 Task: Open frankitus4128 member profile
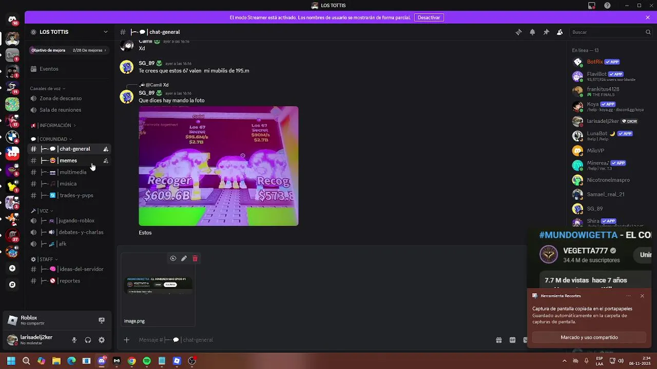(x=611, y=91)
